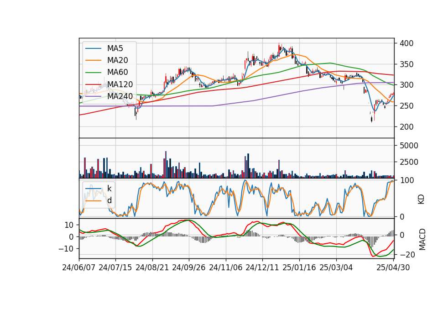Click the k legend label in KD panel
Image resolution: width=438 pixels, height=315 pixels.
(x=109, y=188)
